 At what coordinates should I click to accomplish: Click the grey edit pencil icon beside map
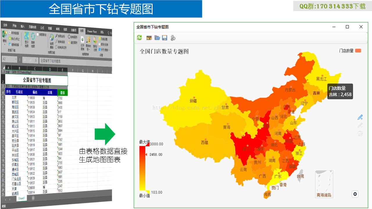click(x=360, y=125)
